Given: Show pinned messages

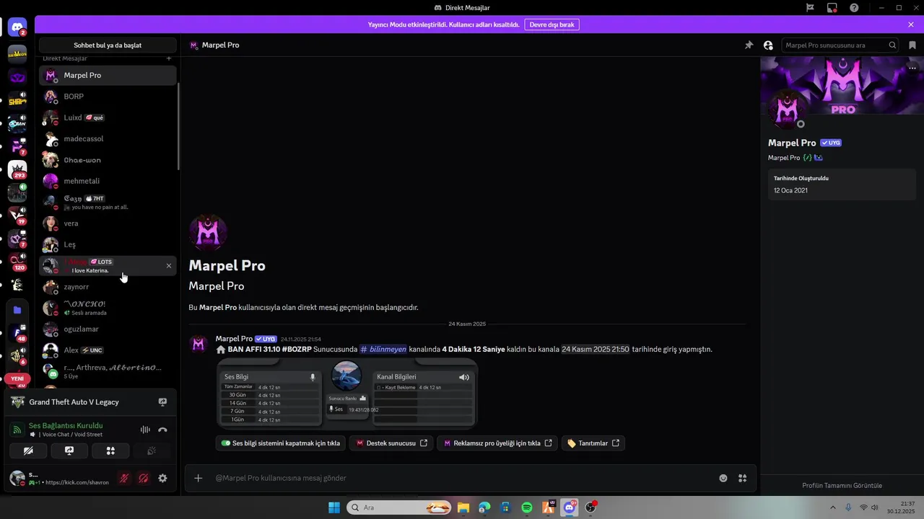Looking at the screenshot, I should (x=749, y=45).
